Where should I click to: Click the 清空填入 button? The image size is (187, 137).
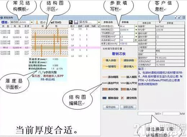(x=129, y=66)
